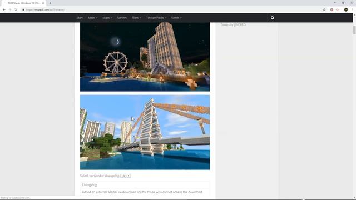
Task: Bookmark this page with the star icon
Action: (324, 9)
